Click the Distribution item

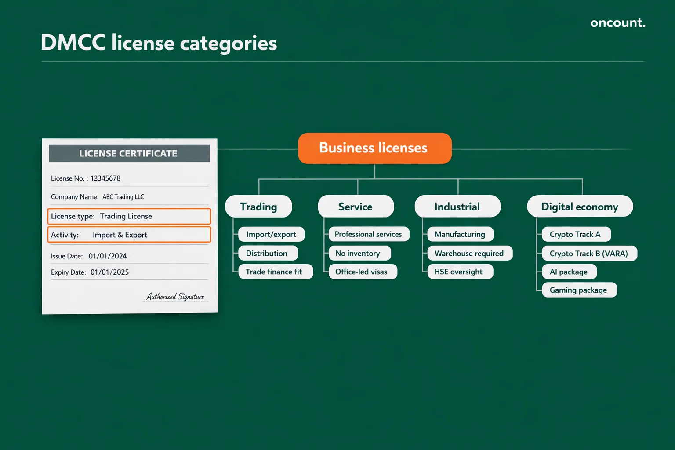268,253
